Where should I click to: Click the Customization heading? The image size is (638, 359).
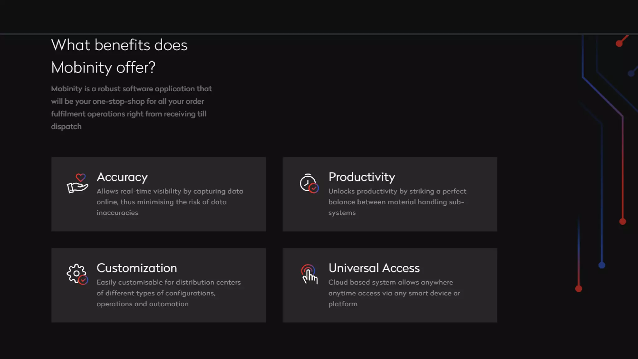pyautogui.click(x=137, y=268)
